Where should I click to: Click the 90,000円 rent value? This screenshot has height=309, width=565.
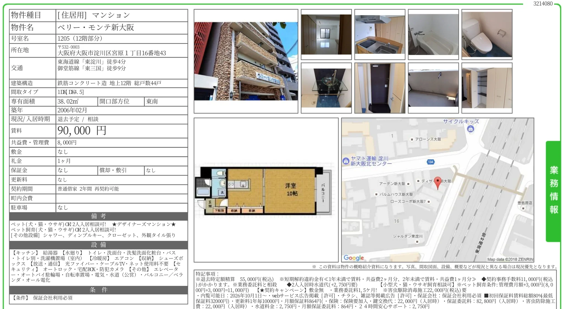82,131
